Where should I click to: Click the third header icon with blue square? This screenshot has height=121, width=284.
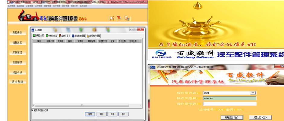click(x=126, y=18)
